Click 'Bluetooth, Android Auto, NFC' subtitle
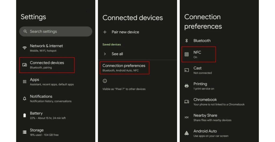Viewport: 275px width, 142px height. click(121, 71)
